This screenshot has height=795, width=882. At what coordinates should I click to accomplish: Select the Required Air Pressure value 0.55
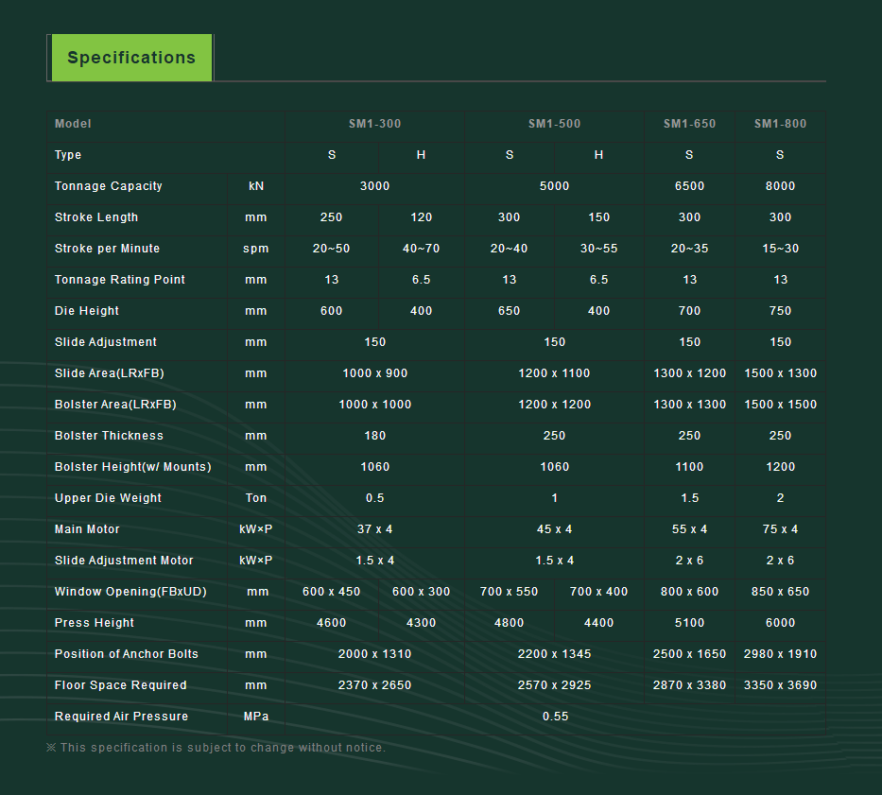pos(555,717)
